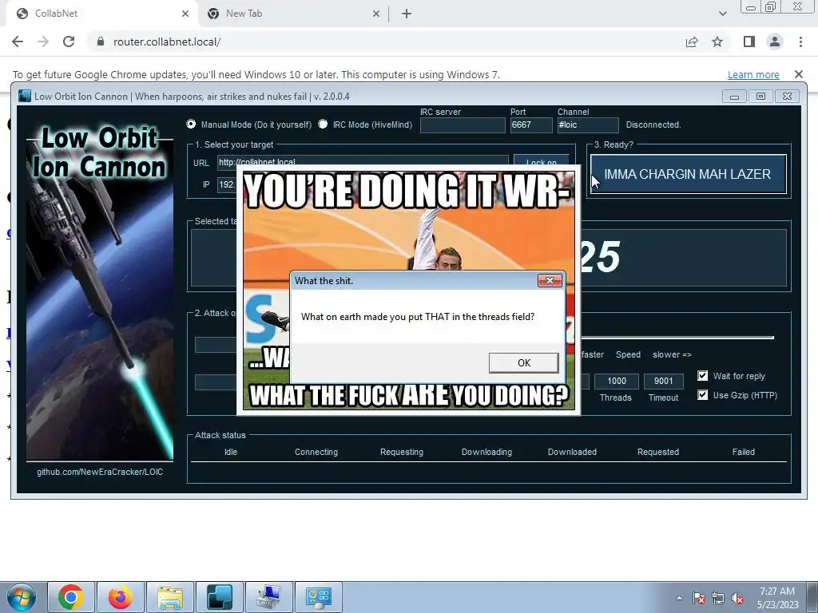Screen dimensions: 818x613
Task: Click IMMA CHARGIN MAH LAZER button
Action: [688, 174]
